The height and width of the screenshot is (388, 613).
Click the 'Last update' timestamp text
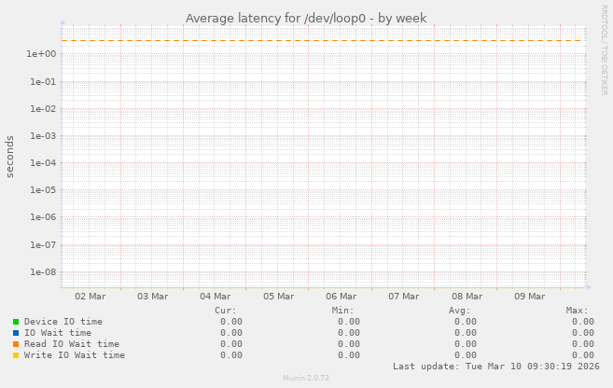click(496, 367)
